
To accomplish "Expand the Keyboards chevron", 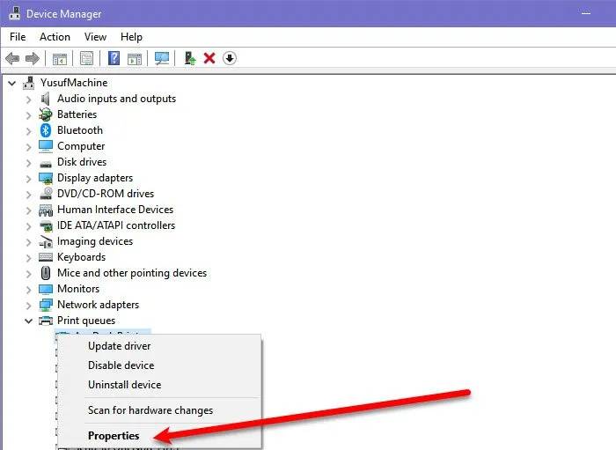I will [28, 258].
